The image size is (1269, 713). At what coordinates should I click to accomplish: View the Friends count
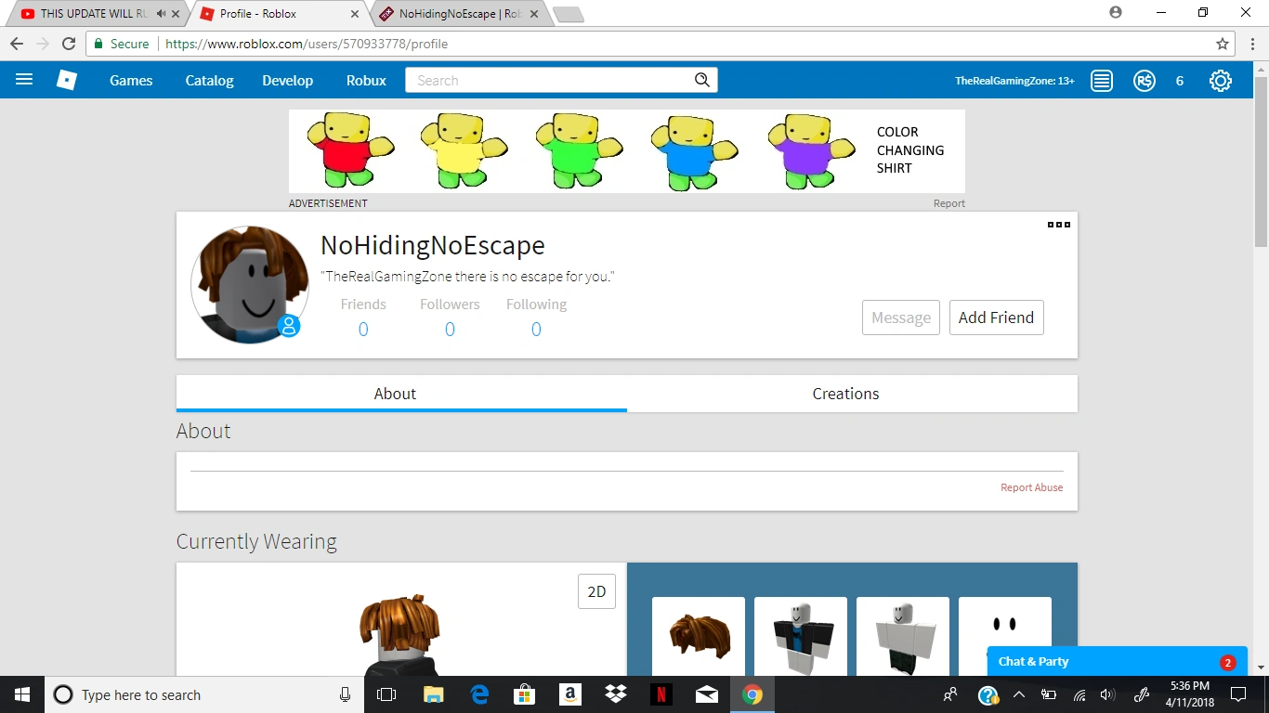pos(363,329)
